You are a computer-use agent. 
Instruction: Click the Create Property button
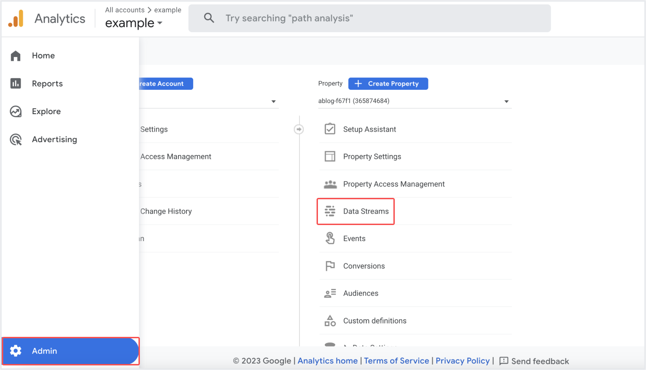(388, 84)
